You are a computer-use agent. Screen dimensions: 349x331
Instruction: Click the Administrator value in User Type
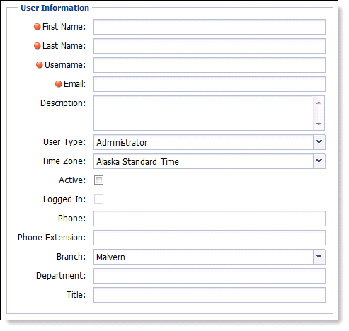pos(122,143)
